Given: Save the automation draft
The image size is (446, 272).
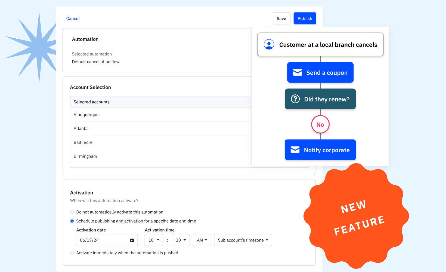Looking at the screenshot, I should (281, 18).
